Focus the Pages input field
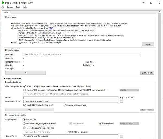163x139 pixels. click(71, 98)
